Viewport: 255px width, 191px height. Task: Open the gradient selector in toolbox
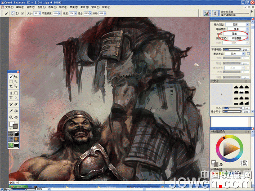point(17,134)
